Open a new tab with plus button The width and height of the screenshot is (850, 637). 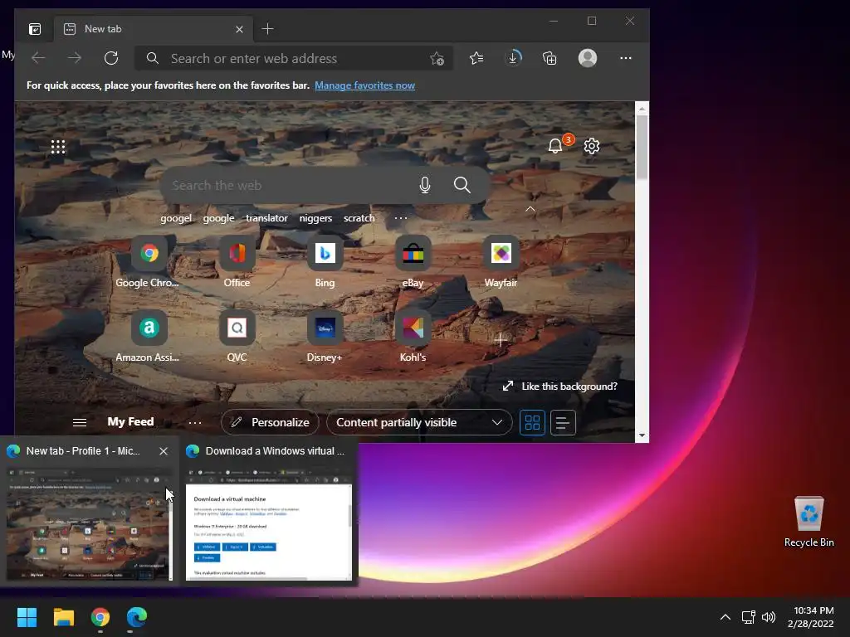(x=267, y=29)
